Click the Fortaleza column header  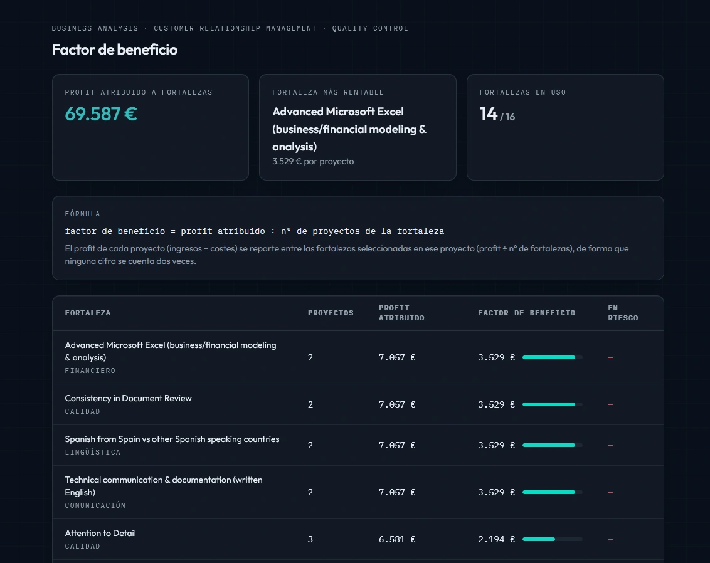point(87,313)
